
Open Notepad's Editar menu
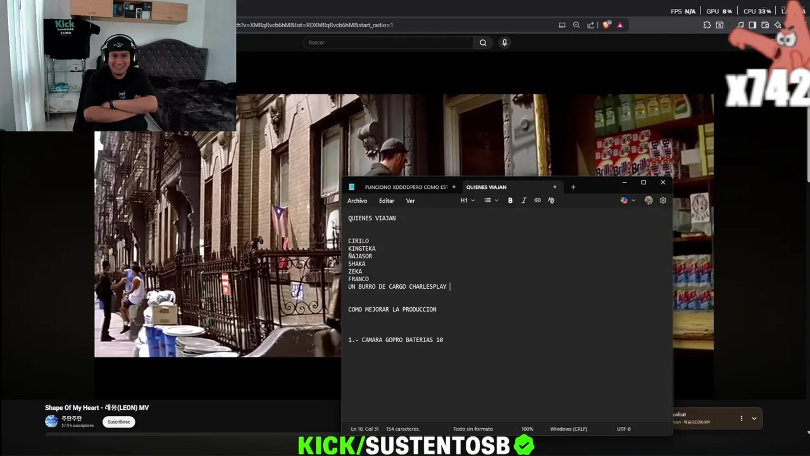[x=386, y=201]
